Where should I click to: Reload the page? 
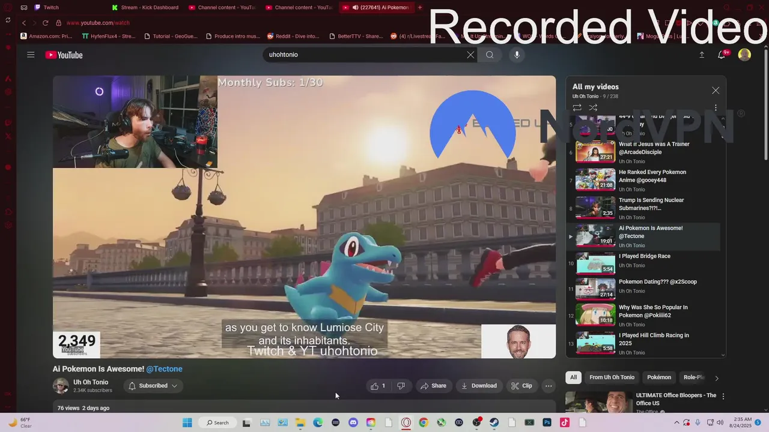click(x=45, y=23)
